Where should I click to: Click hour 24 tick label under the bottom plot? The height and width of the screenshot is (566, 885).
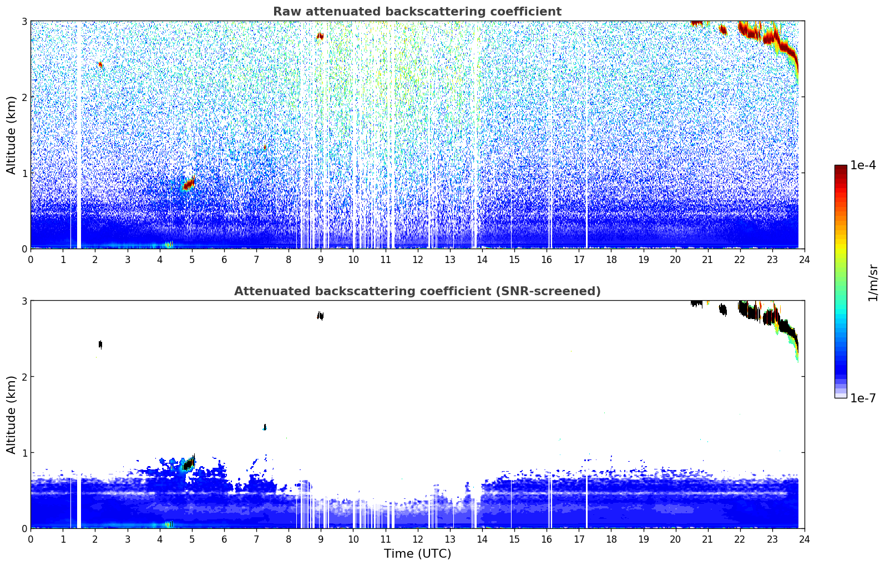pyautogui.click(x=804, y=539)
